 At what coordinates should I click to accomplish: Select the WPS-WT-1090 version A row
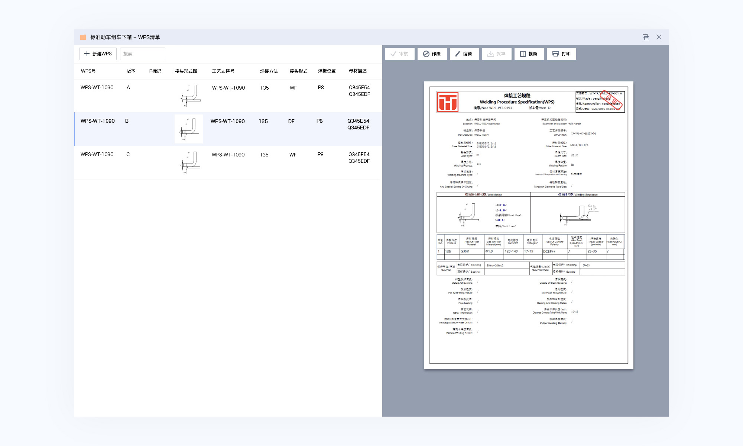click(x=97, y=88)
